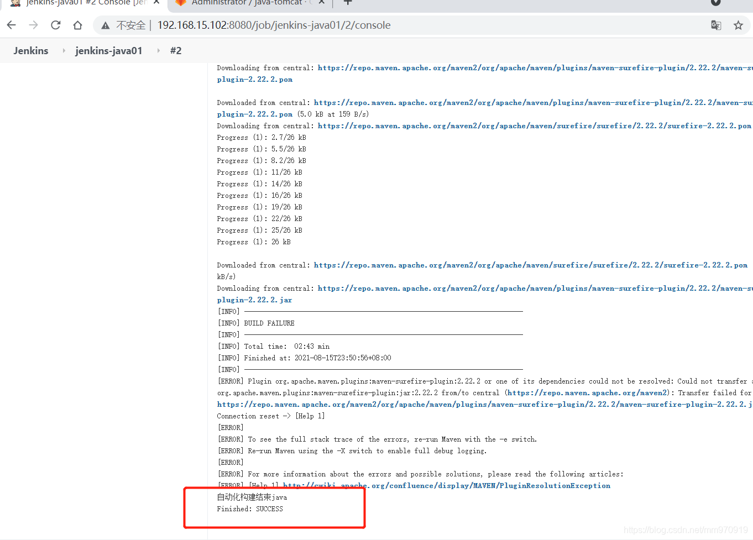
Task: Click the 'BUILD FAILURE' log line
Action: click(256, 323)
